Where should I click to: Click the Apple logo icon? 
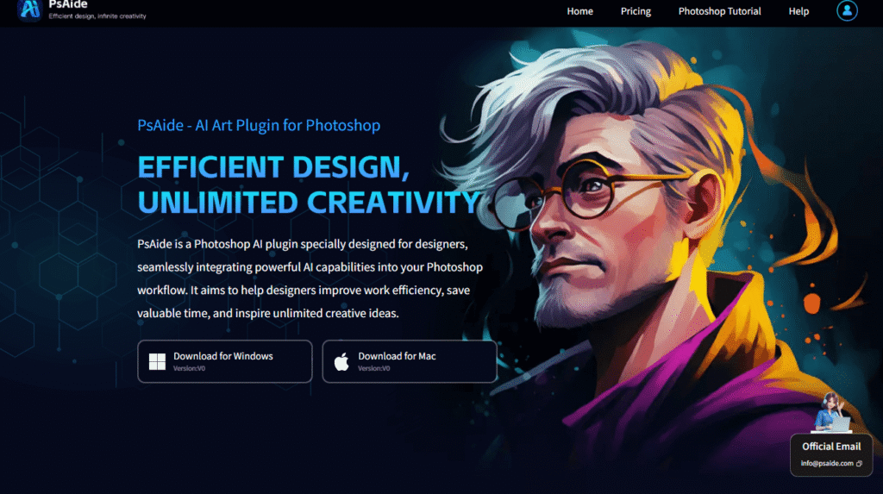point(341,361)
